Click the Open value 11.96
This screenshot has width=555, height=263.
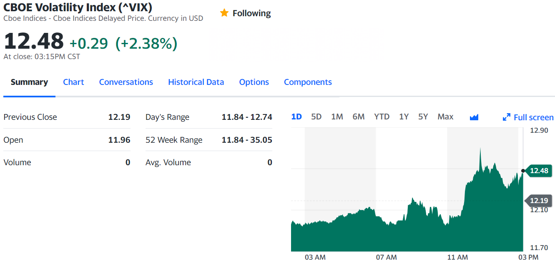[x=119, y=140]
